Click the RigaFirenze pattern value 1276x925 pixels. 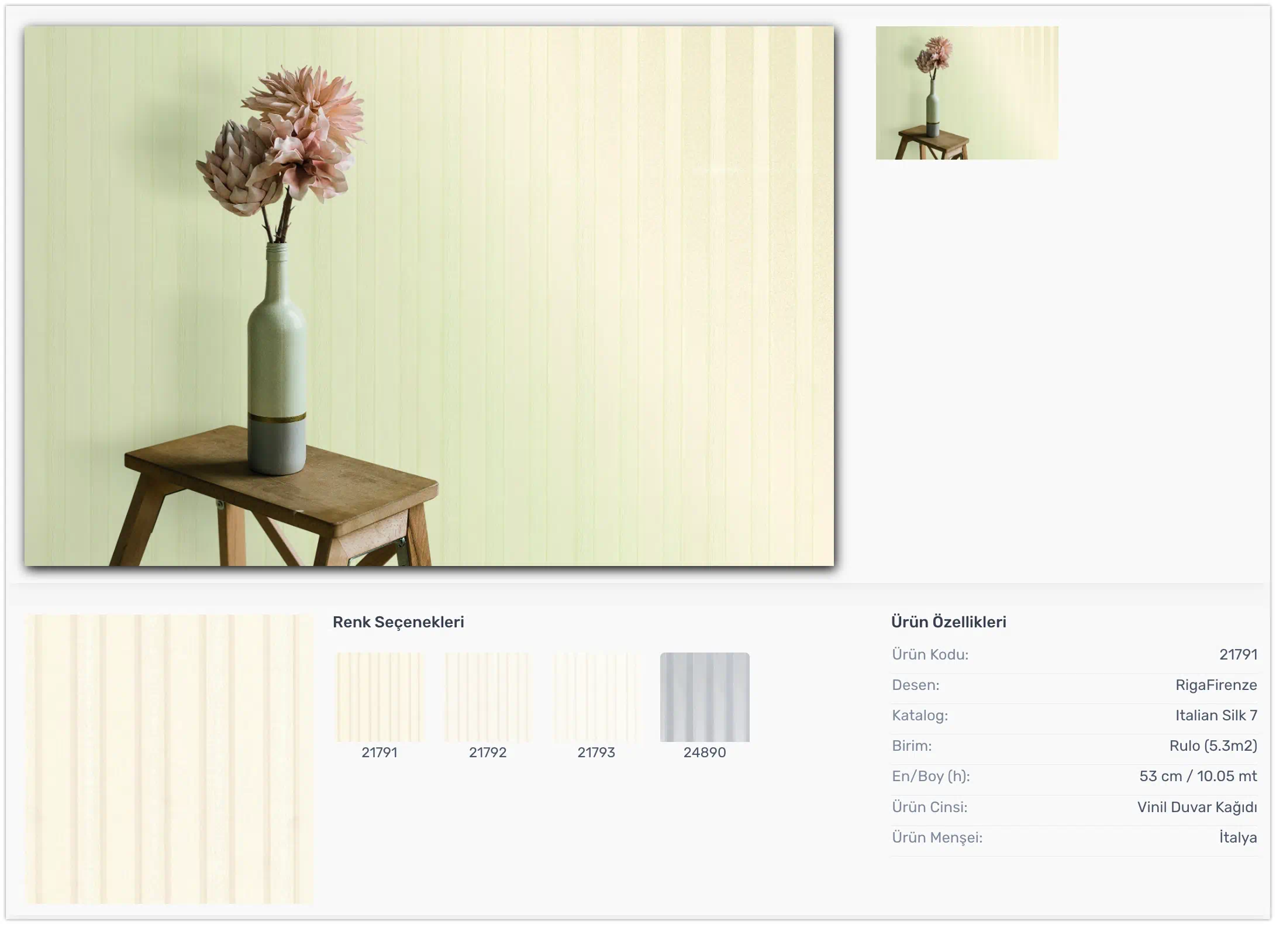point(1216,685)
